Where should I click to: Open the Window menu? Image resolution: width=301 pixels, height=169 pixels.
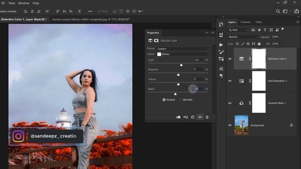coord(24,3)
